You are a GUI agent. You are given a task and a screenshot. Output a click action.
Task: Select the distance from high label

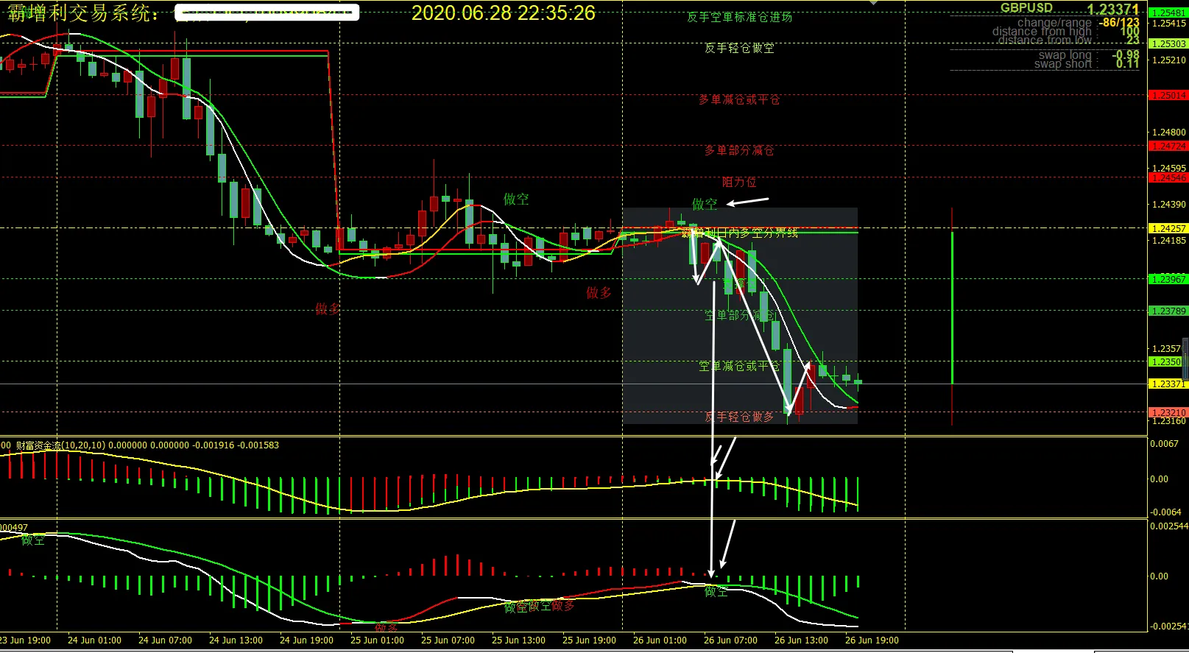(x=1042, y=31)
